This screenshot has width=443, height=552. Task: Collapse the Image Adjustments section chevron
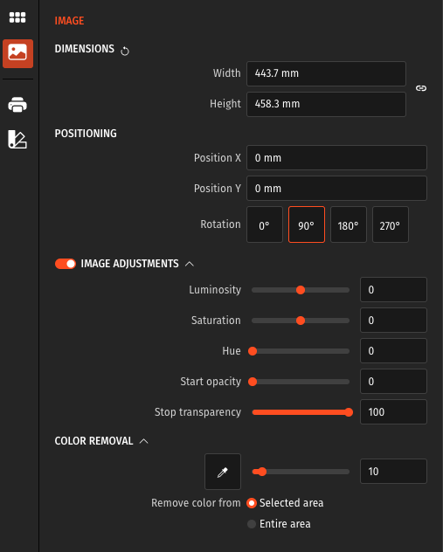(x=190, y=264)
